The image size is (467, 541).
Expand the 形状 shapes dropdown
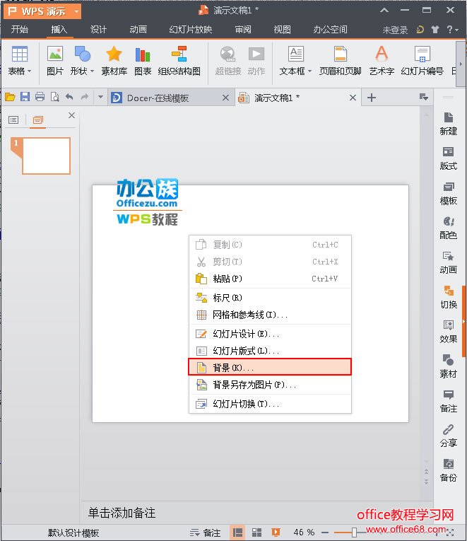tap(82, 71)
